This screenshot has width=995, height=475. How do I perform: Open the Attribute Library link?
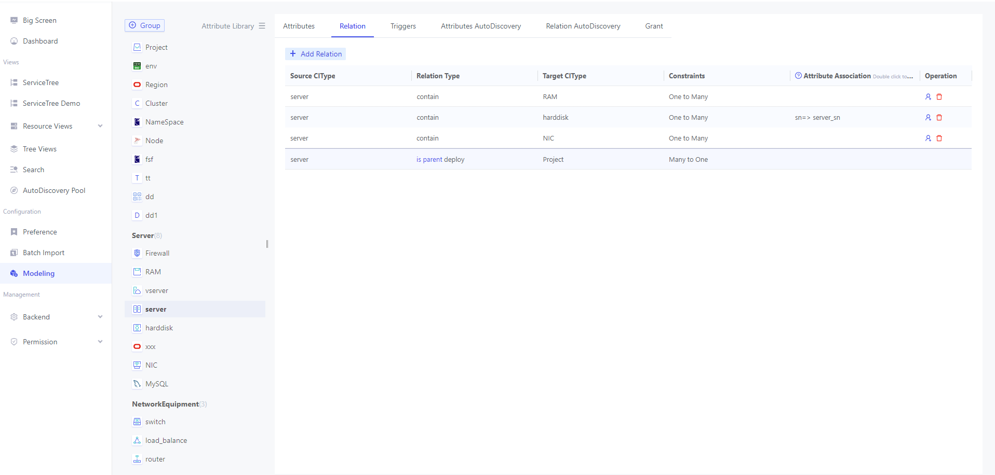(x=227, y=26)
